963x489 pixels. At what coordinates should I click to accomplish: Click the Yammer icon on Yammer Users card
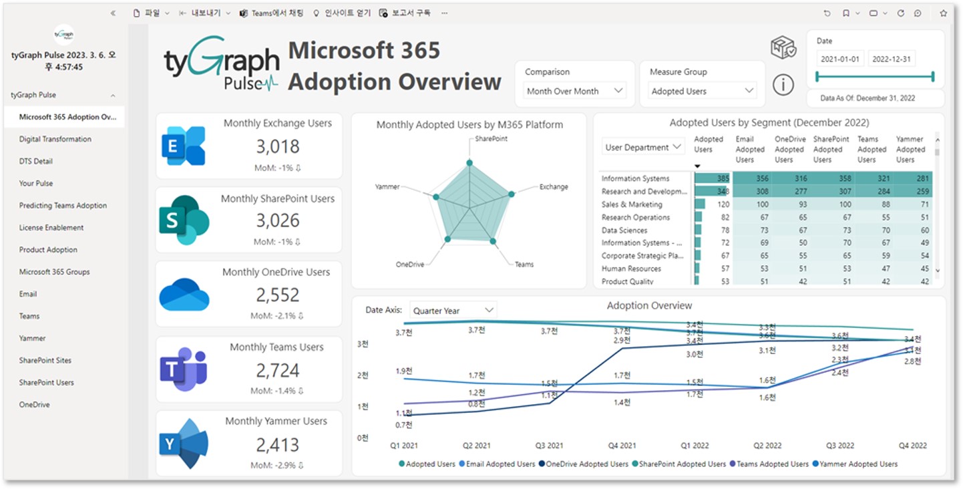click(x=184, y=444)
